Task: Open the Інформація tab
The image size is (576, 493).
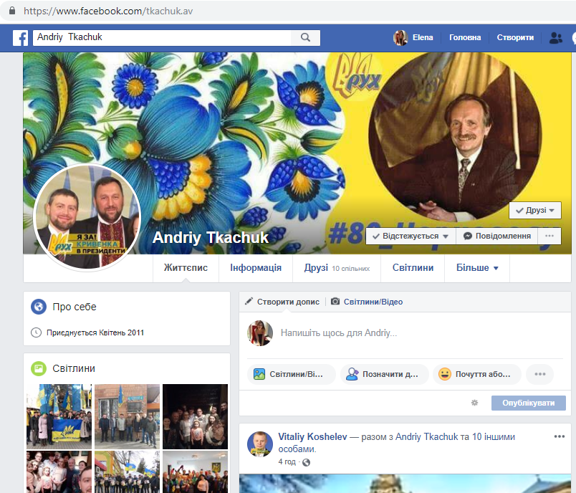Action: pyautogui.click(x=256, y=268)
